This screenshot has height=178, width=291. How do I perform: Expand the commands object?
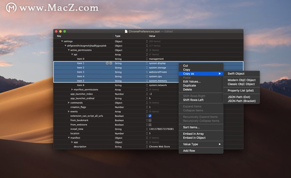tap(69, 103)
